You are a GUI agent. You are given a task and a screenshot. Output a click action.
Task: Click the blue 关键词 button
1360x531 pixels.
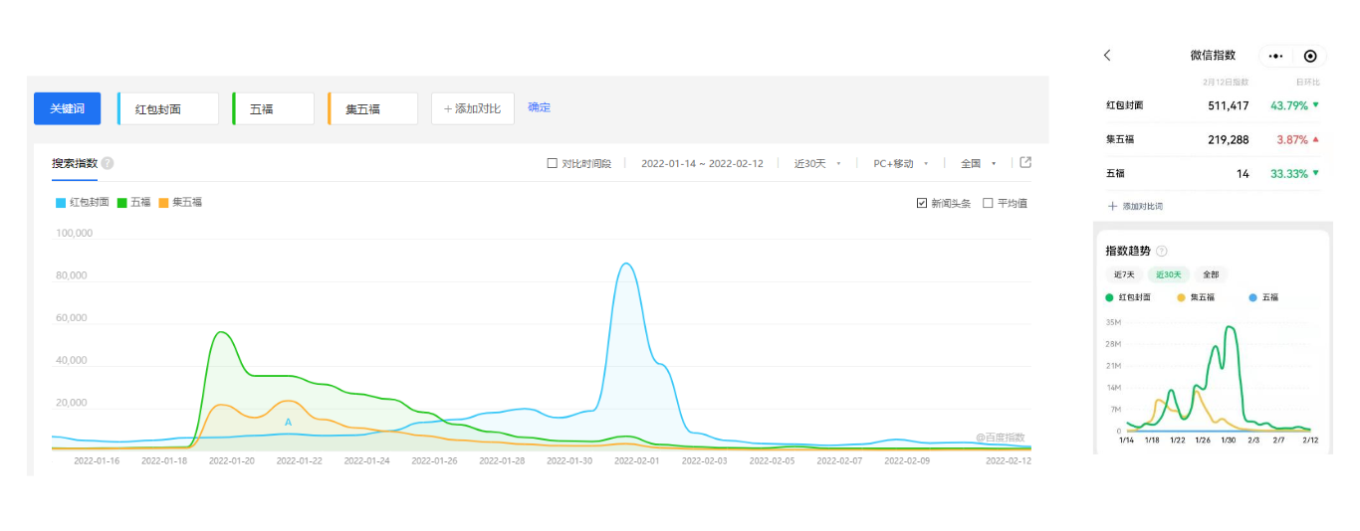[67, 108]
